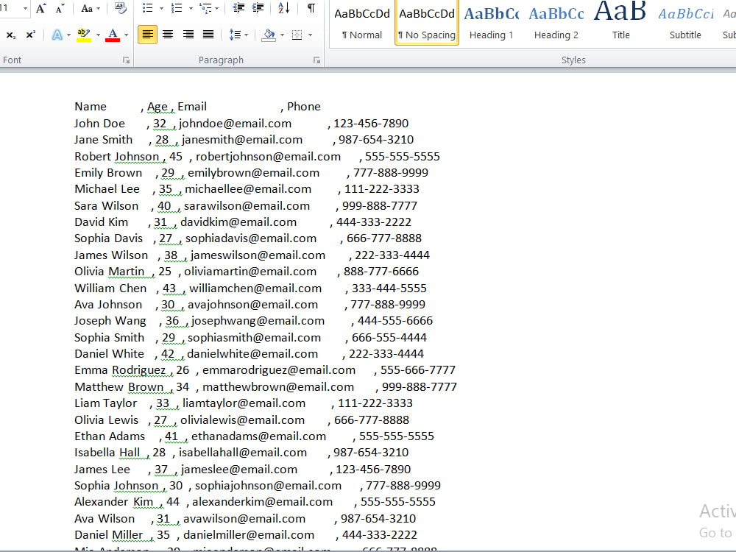Open the borders dropdown arrow

pos(310,35)
